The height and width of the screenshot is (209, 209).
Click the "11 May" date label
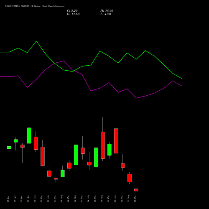68,199
